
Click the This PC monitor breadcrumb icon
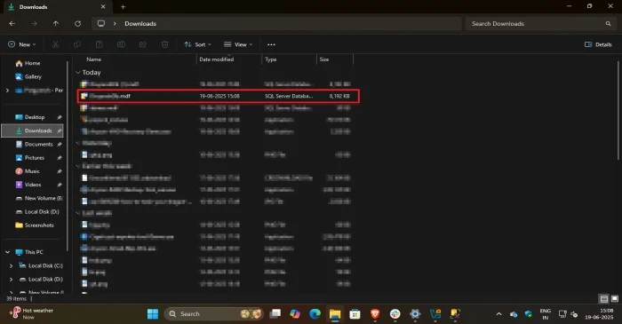tap(101, 24)
